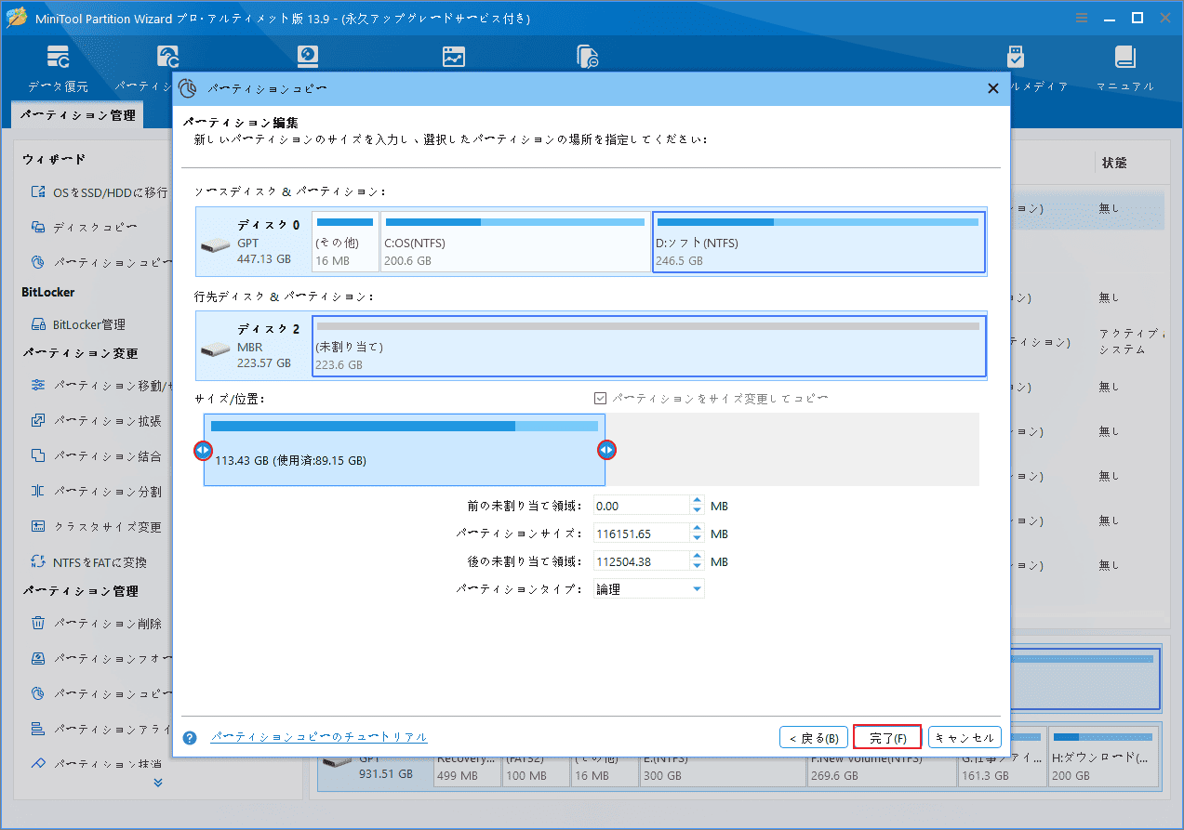Choose パーティション移動 in the sidebar
Viewport: 1184px width, 830px height.
point(100,385)
